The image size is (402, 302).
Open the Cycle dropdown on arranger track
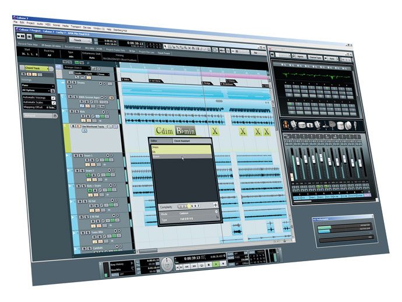click(91, 74)
